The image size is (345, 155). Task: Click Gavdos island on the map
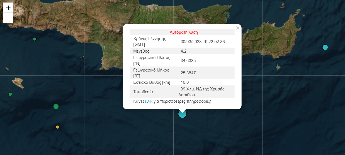click(x=17, y=82)
